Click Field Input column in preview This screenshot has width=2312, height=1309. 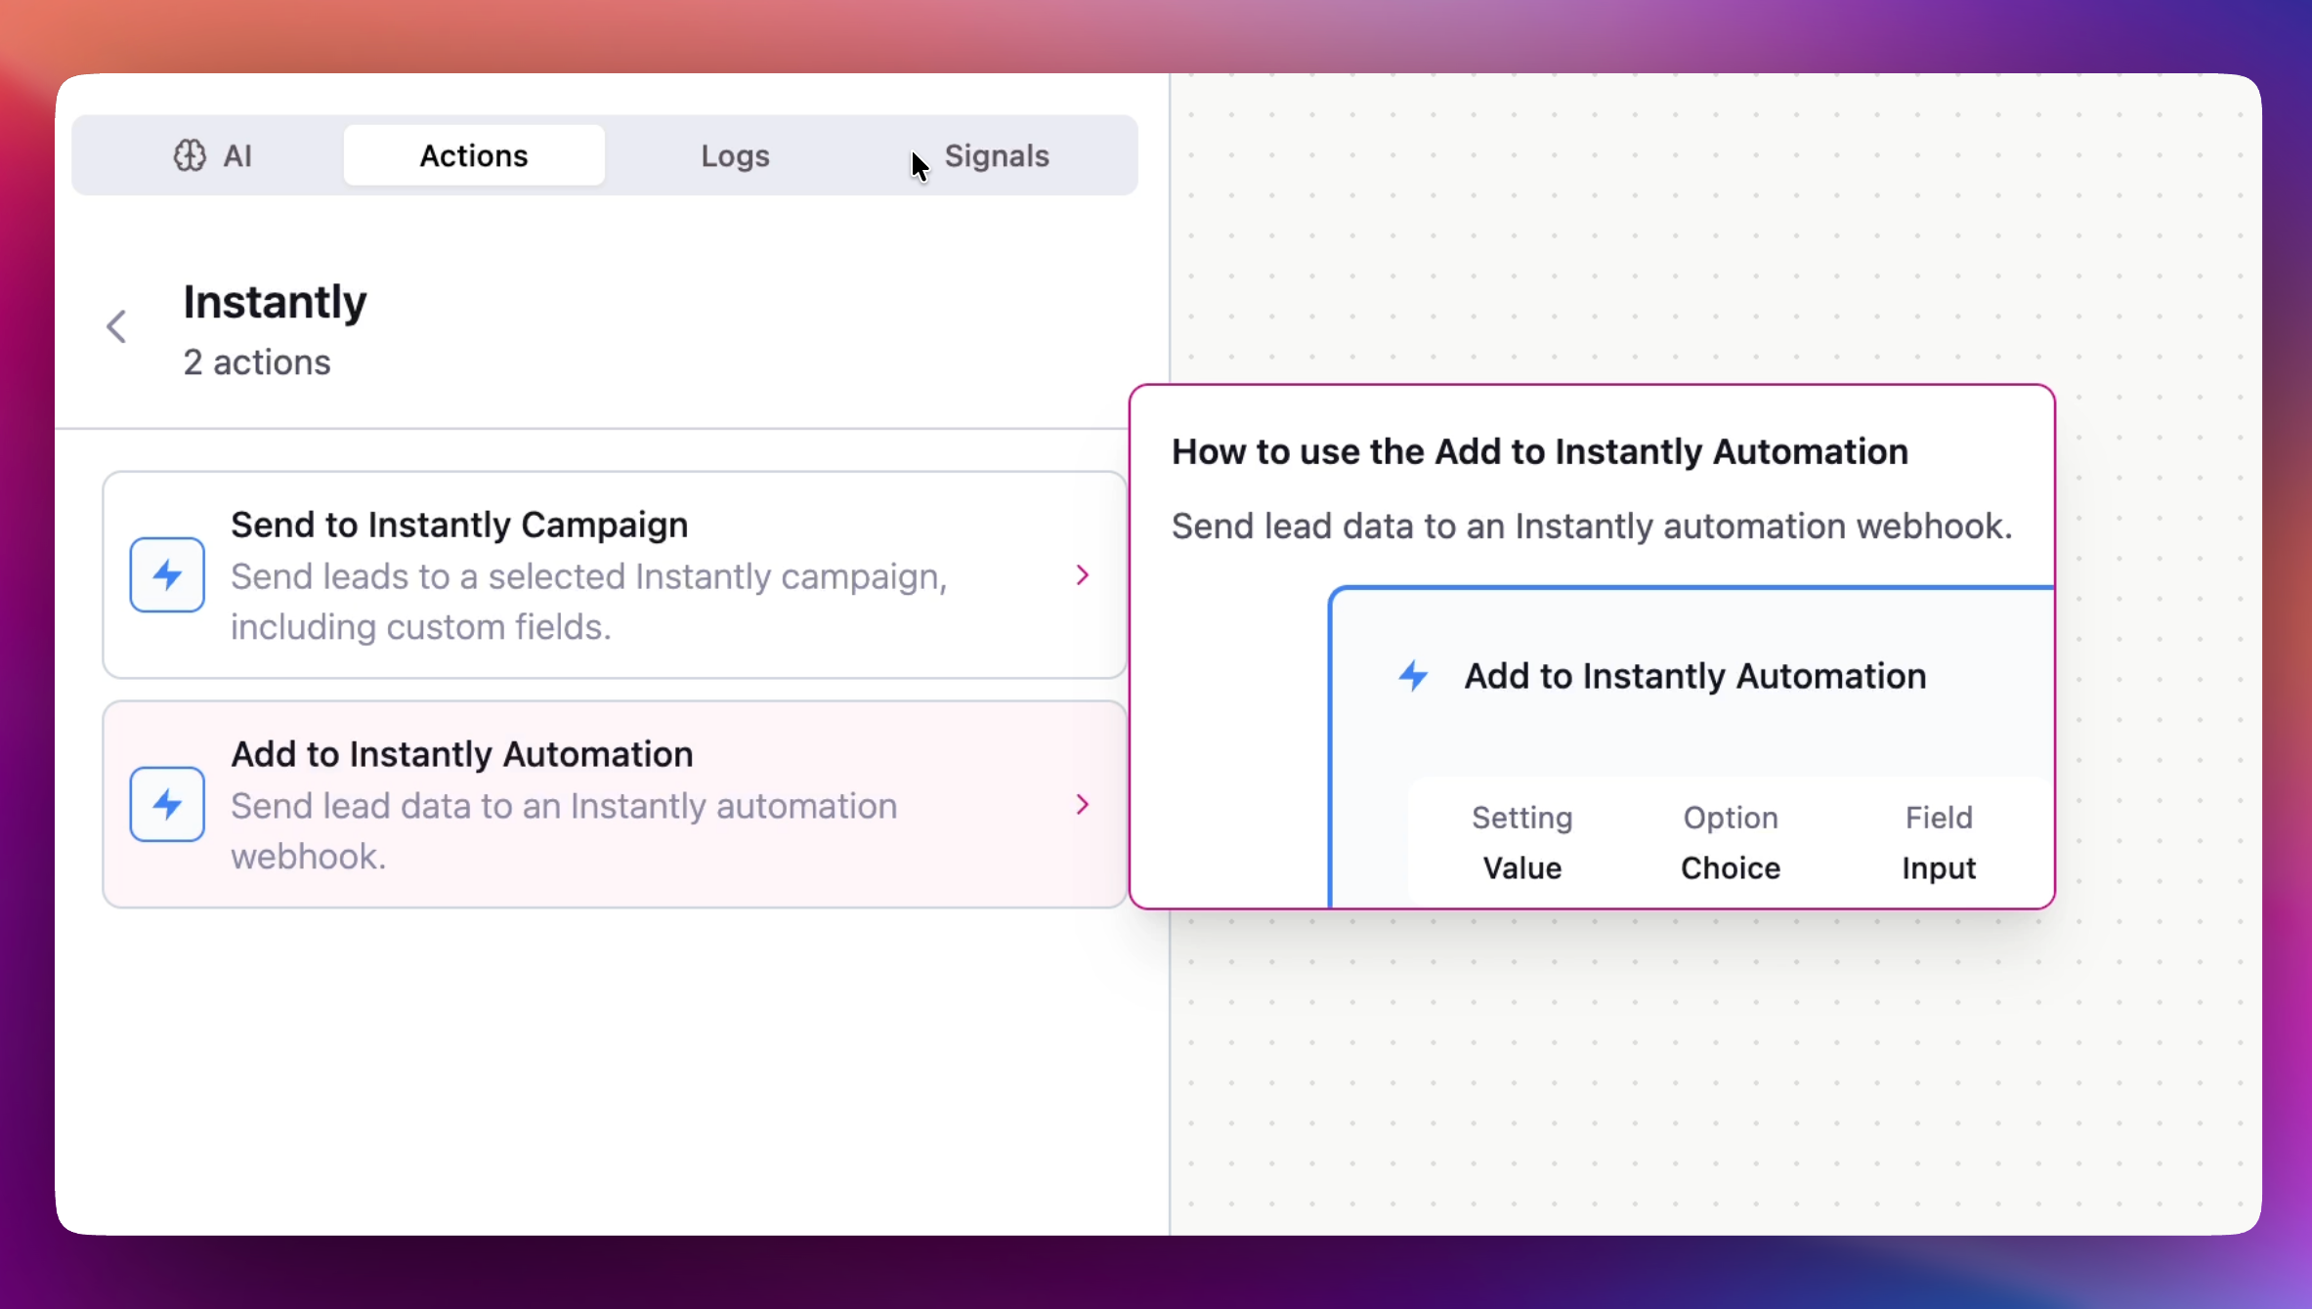(x=1938, y=842)
